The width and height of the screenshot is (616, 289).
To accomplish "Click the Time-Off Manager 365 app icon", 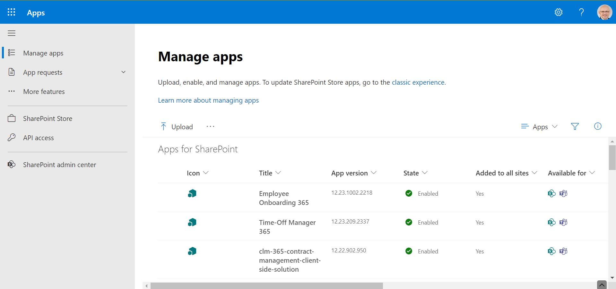I will [192, 222].
